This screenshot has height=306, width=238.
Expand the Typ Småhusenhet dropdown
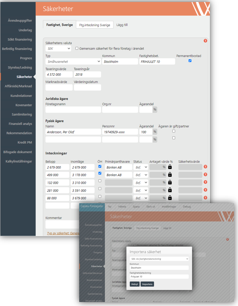pyautogui.click(x=73, y=62)
